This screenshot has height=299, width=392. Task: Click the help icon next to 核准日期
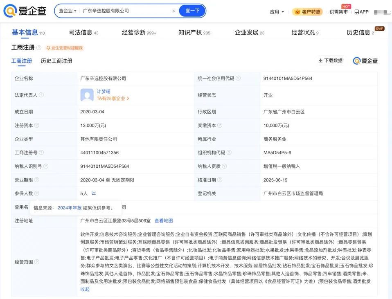(220, 180)
